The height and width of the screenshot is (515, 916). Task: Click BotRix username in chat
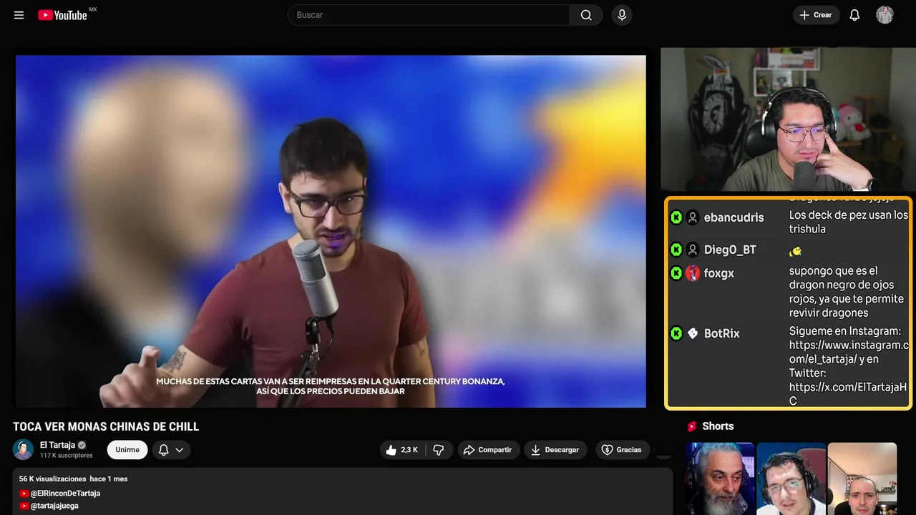722,333
